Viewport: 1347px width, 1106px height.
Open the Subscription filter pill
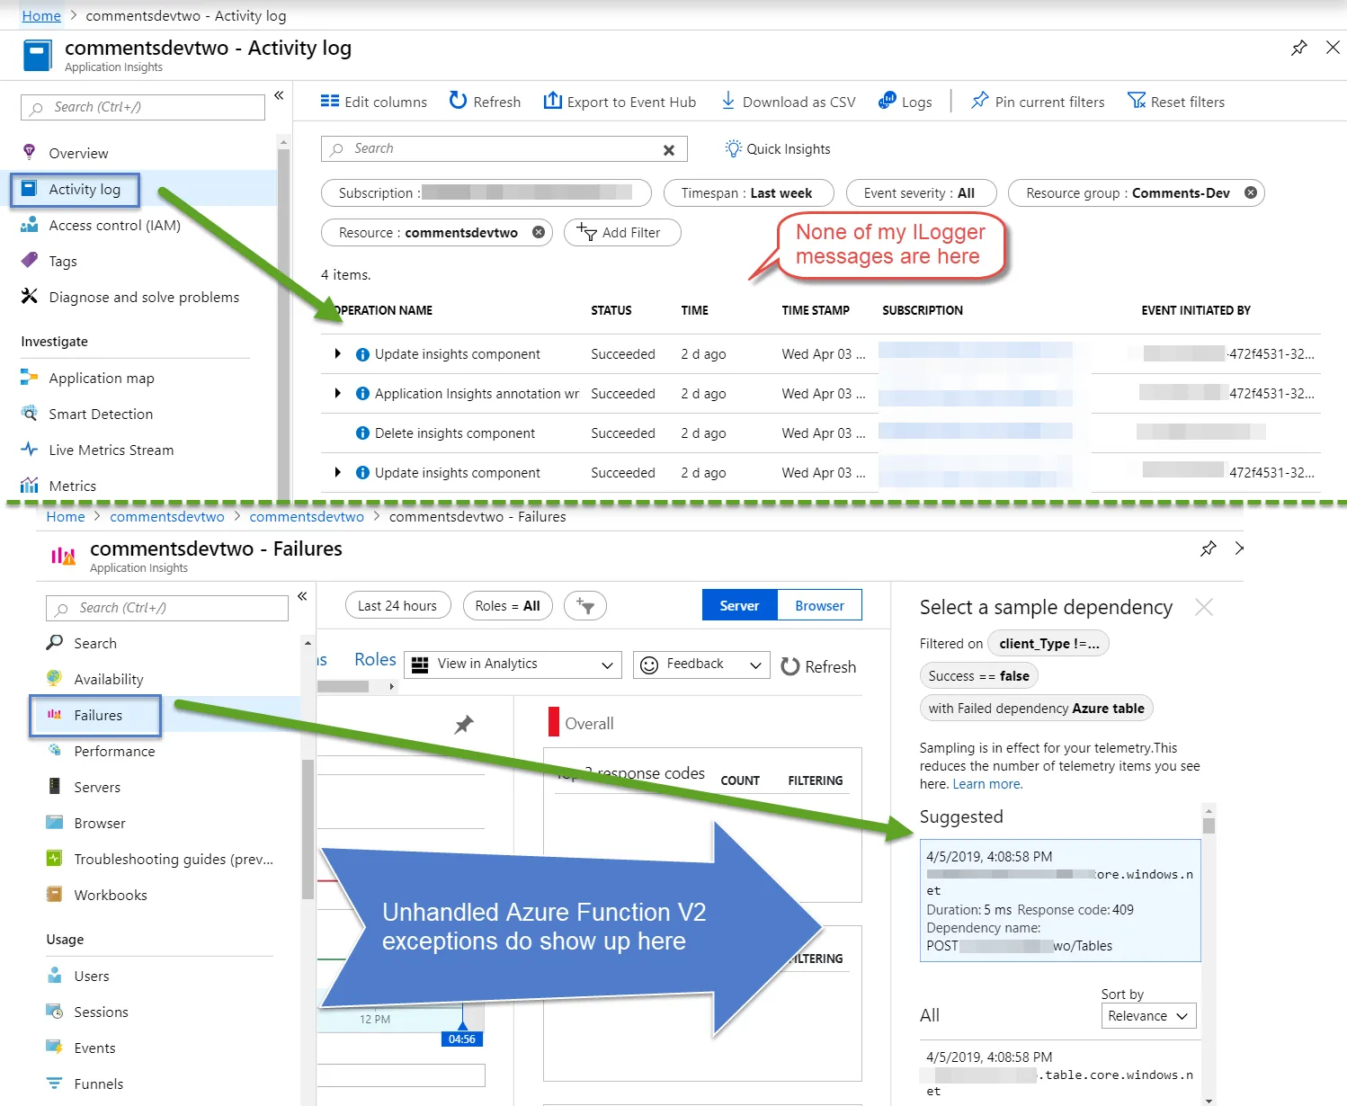coord(486,192)
